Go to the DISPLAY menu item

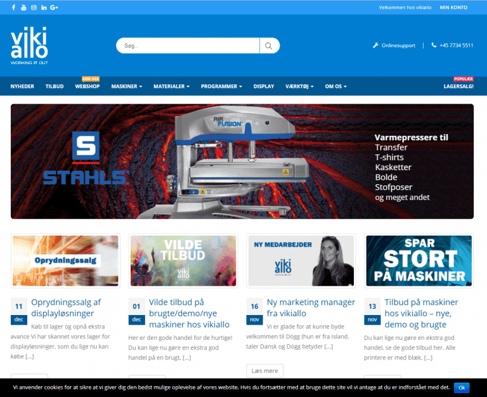(264, 86)
